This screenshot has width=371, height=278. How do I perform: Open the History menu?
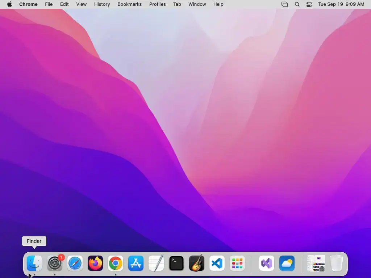coord(102,4)
